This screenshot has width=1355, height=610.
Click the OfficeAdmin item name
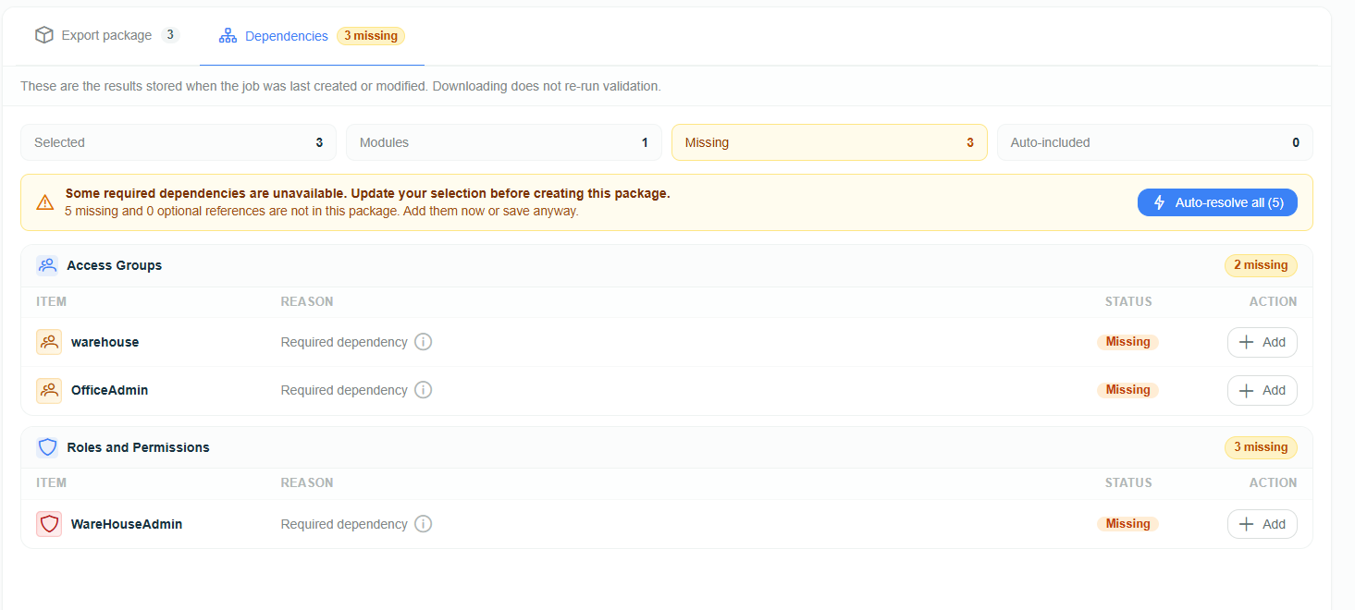point(109,390)
